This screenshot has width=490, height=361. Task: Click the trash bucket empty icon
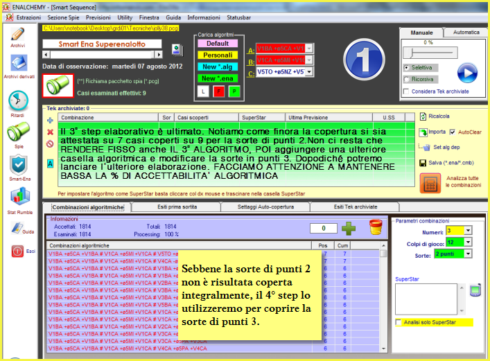[376, 227]
